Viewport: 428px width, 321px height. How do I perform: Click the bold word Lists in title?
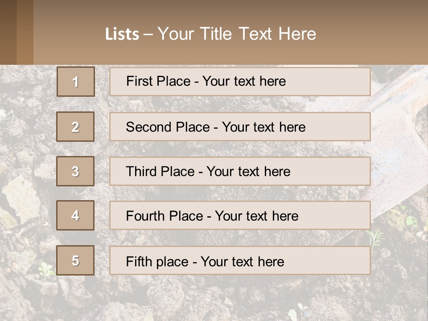122,34
